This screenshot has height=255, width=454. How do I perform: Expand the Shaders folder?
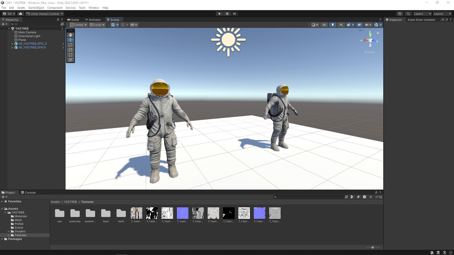pyautogui.click(x=9, y=231)
